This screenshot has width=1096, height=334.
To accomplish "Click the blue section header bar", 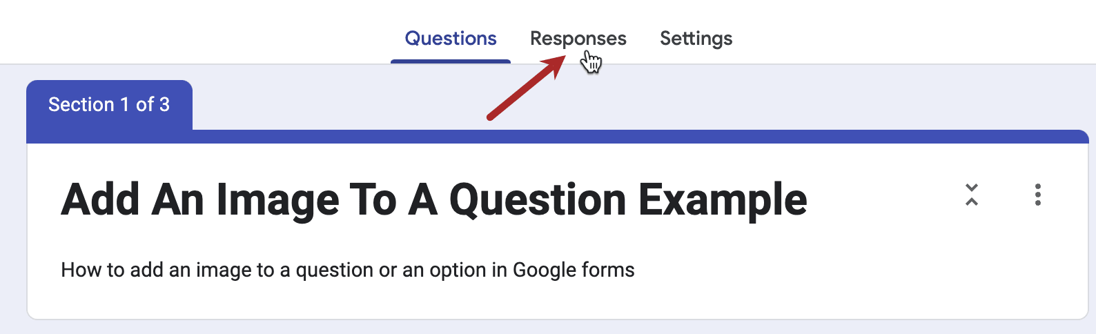I will pyautogui.click(x=621, y=137).
